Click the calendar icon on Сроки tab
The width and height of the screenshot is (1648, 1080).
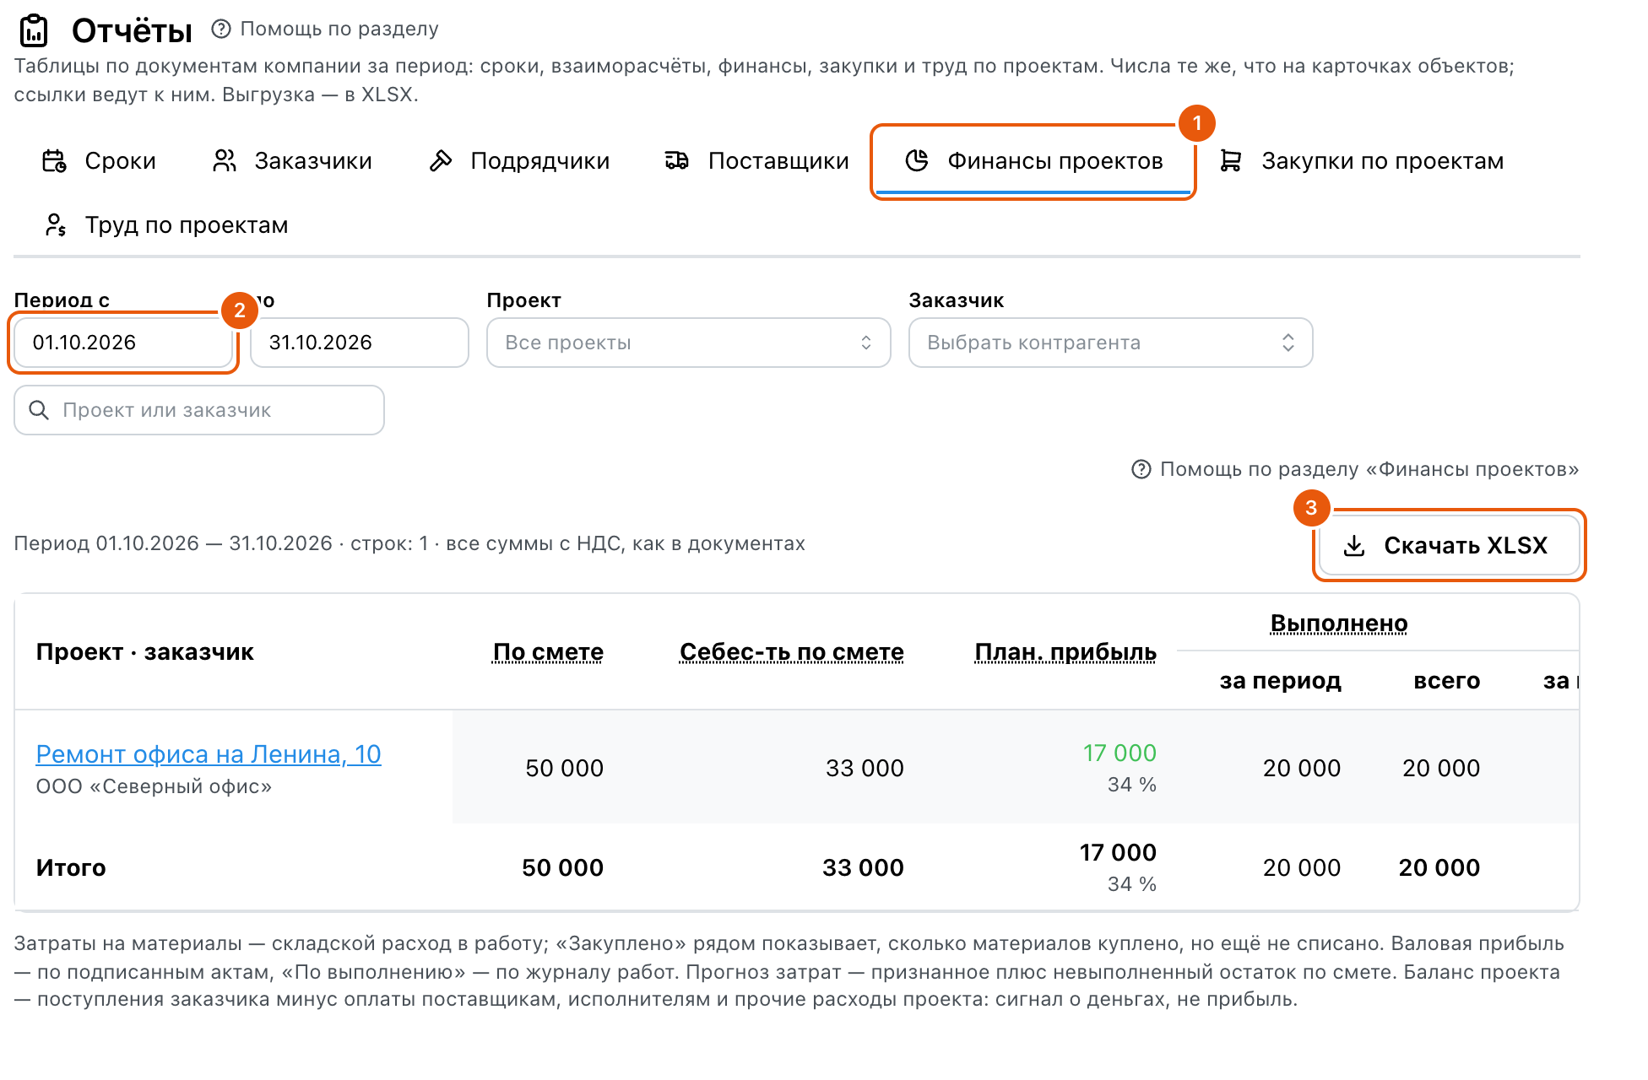(x=55, y=160)
